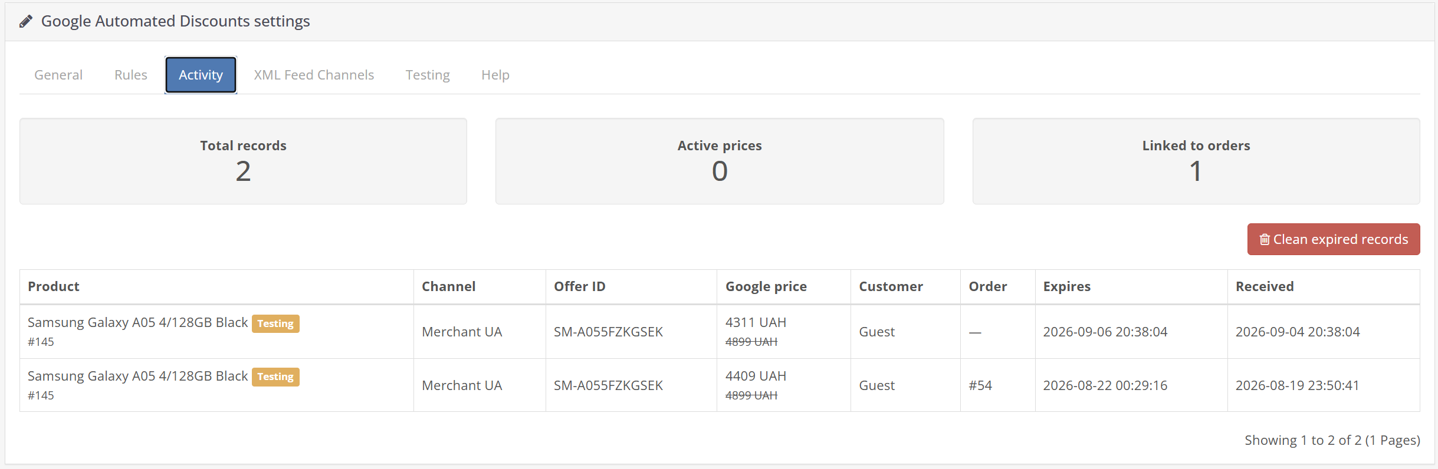Click the pencil icon beside settings title

click(26, 22)
